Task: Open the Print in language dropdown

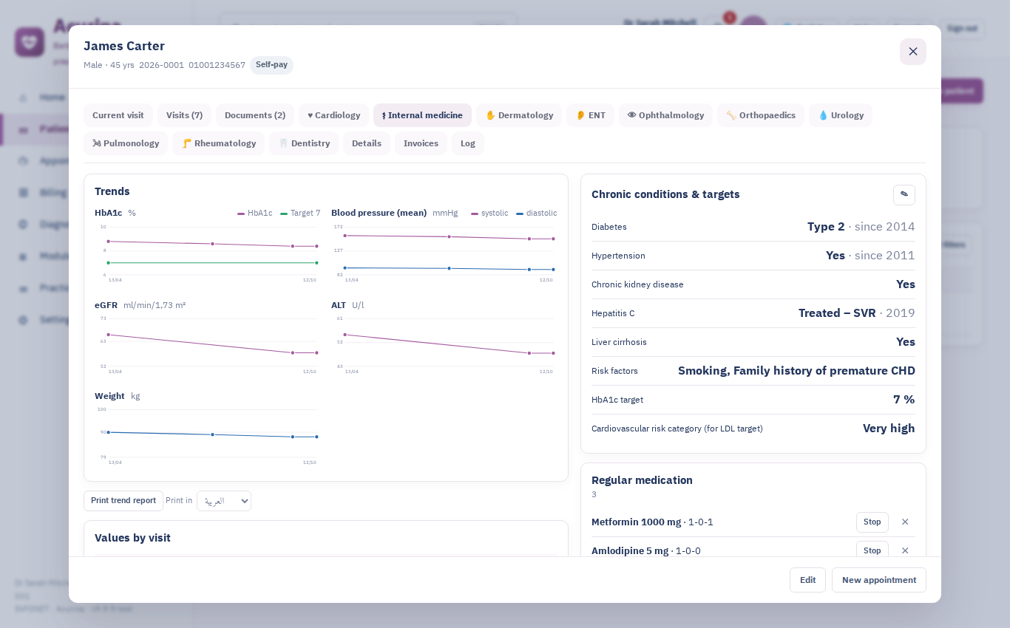Action: pyautogui.click(x=224, y=501)
